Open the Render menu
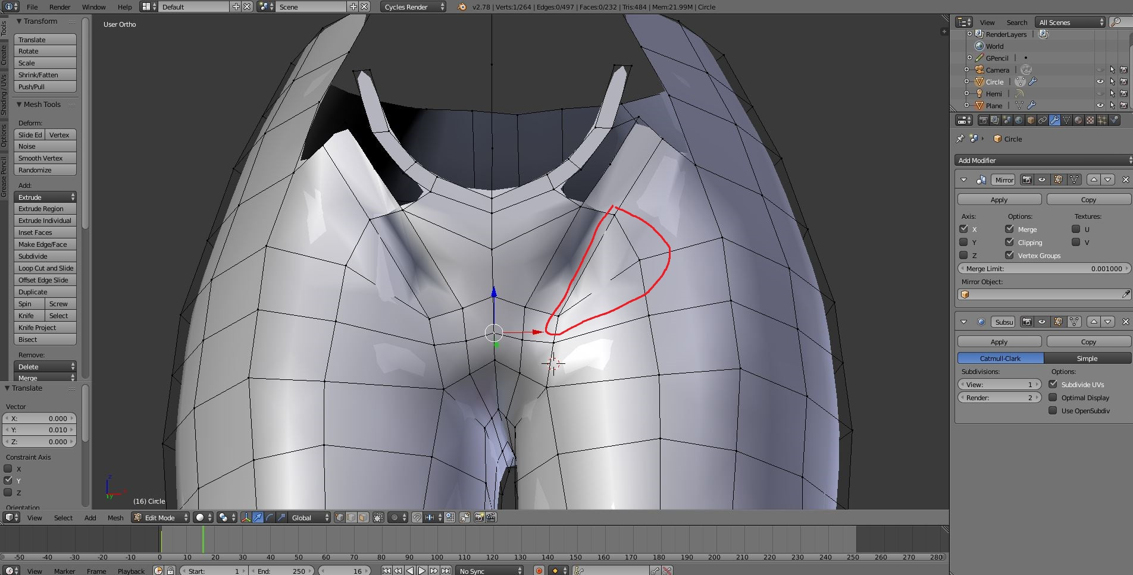The width and height of the screenshot is (1133, 575). coord(60,7)
